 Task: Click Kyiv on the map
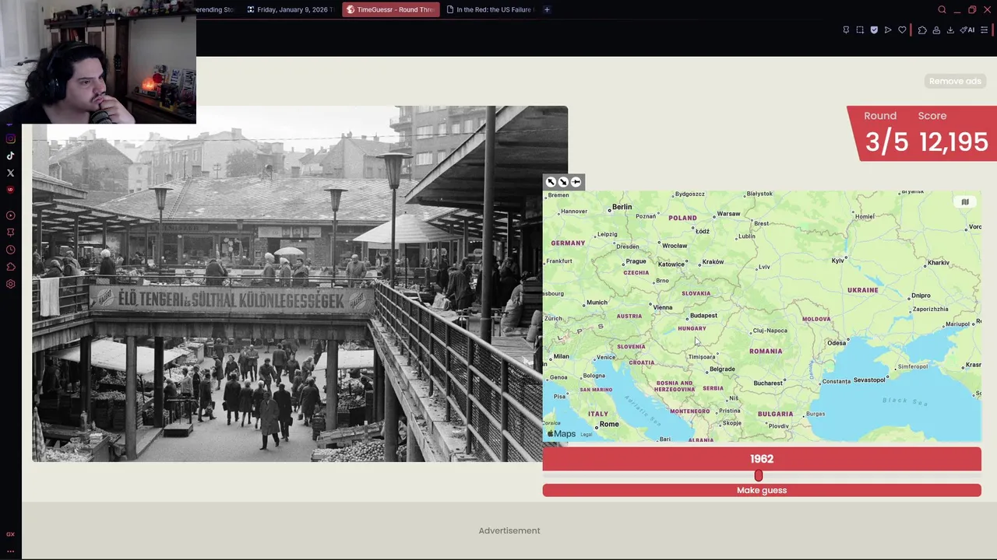pyautogui.click(x=837, y=261)
